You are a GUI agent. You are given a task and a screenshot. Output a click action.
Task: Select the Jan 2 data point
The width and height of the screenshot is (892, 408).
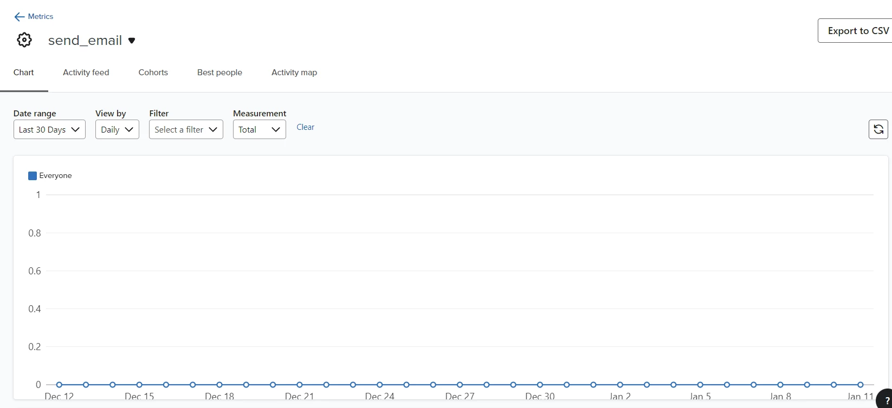pos(620,385)
